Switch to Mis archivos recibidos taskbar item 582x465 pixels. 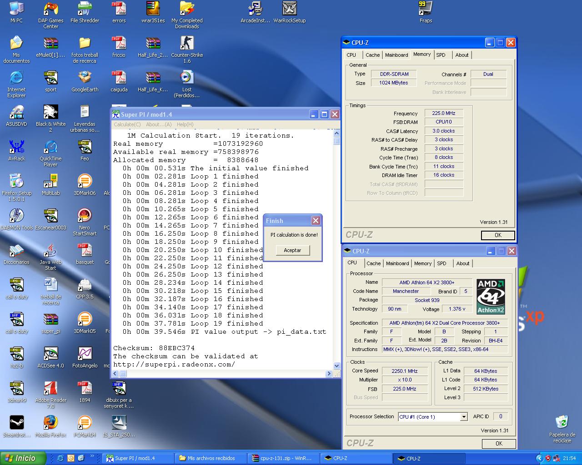(x=211, y=458)
